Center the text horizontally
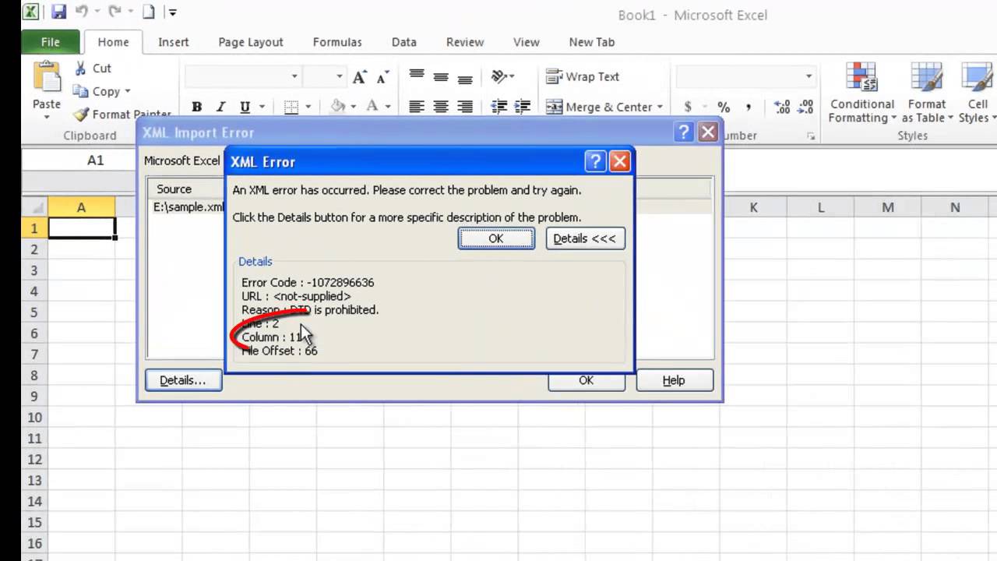The width and height of the screenshot is (997, 561). [x=441, y=107]
